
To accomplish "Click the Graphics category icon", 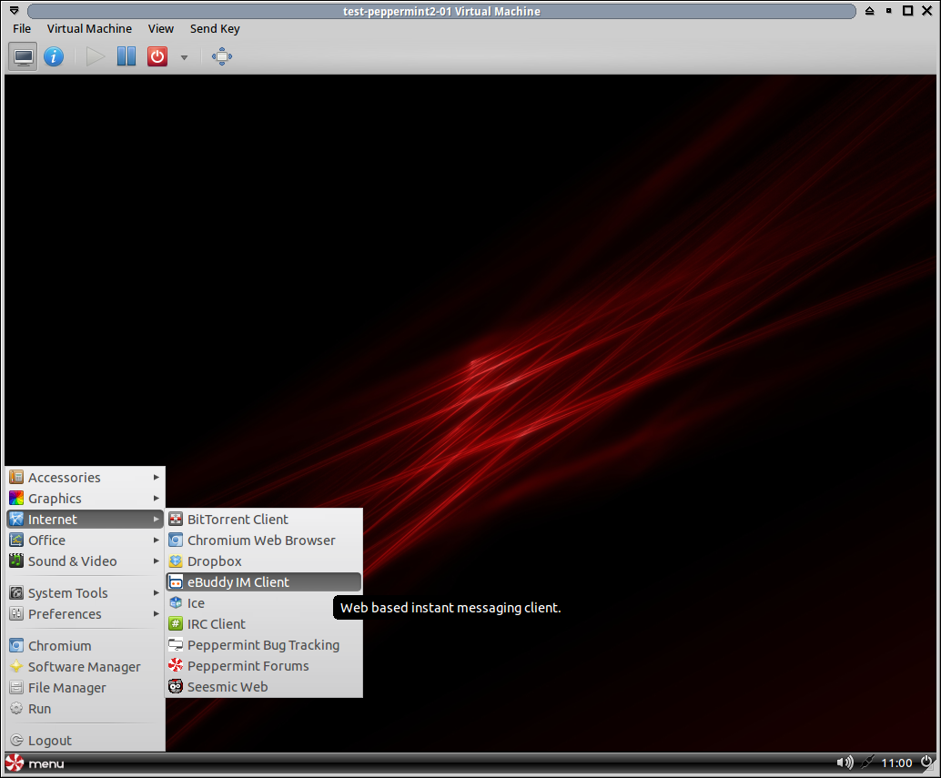I will coord(16,499).
